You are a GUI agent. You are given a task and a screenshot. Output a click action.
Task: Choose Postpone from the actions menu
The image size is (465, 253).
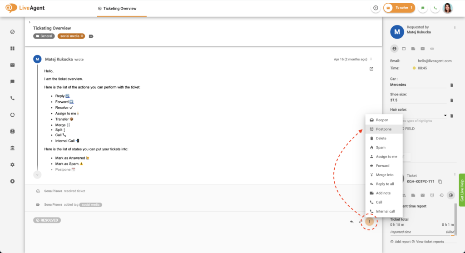[383, 129]
